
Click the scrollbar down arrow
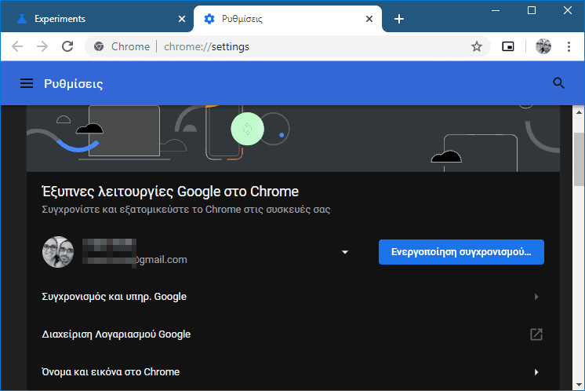pyautogui.click(x=579, y=384)
